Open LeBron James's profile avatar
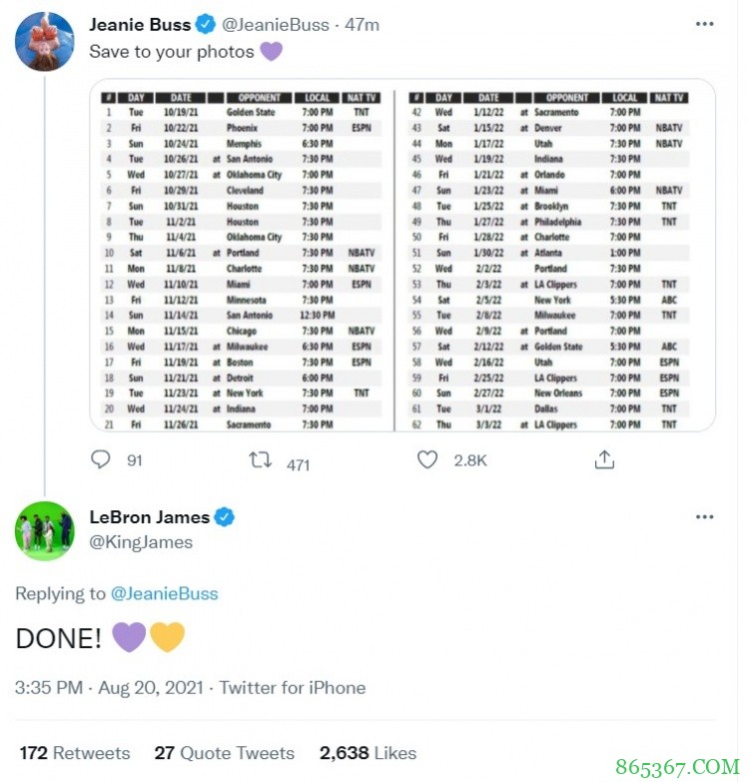 coord(44,530)
